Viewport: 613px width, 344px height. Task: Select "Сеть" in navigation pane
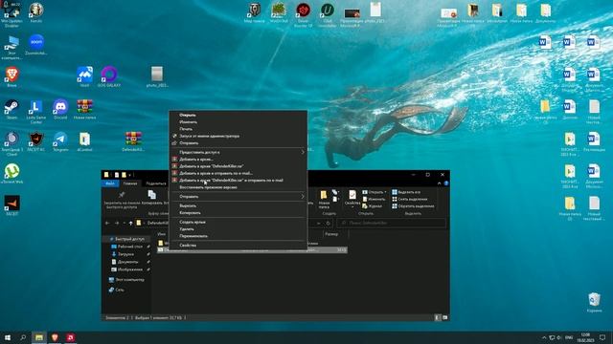point(116,290)
